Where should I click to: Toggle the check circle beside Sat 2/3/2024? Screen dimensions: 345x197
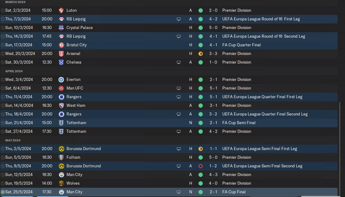(x=3, y=10)
